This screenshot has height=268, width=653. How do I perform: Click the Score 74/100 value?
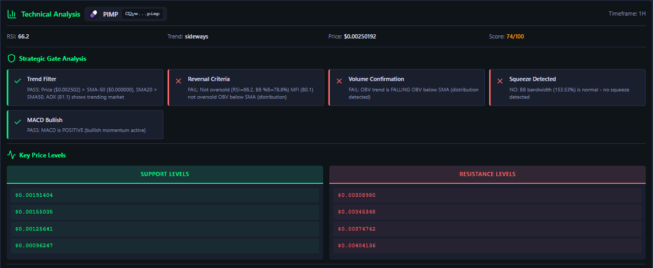(515, 36)
